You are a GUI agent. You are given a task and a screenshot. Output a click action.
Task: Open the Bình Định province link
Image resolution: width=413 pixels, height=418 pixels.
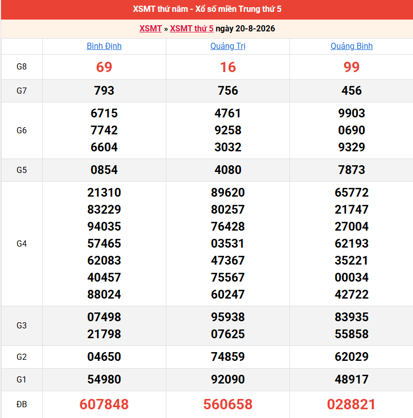point(104,46)
